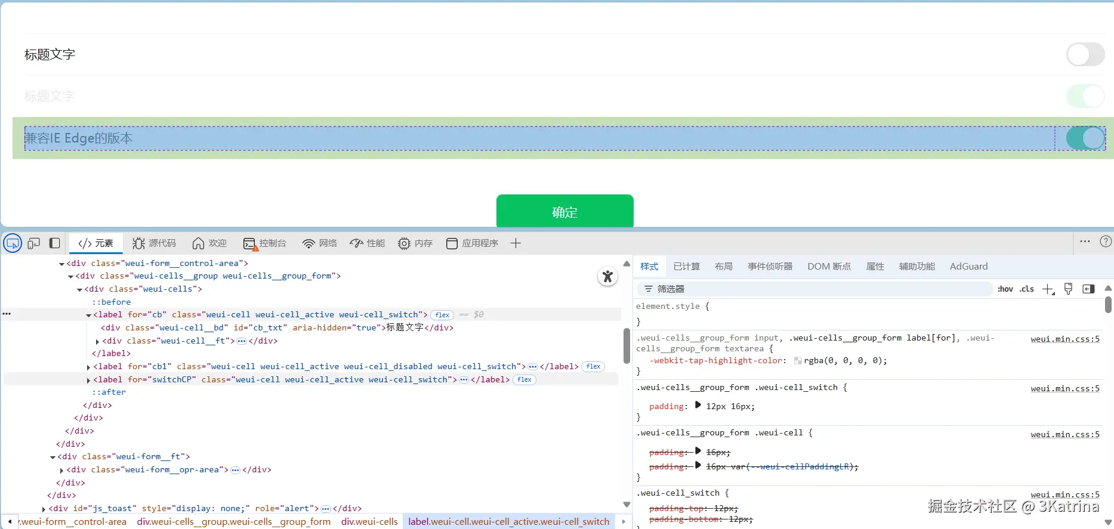The image size is (1114, 529).
Task: Toggle the .cls classes button
Action: 1027,289
